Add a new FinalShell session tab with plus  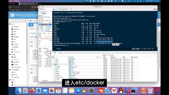72,9
